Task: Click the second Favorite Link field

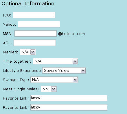Action: point(69,107)
